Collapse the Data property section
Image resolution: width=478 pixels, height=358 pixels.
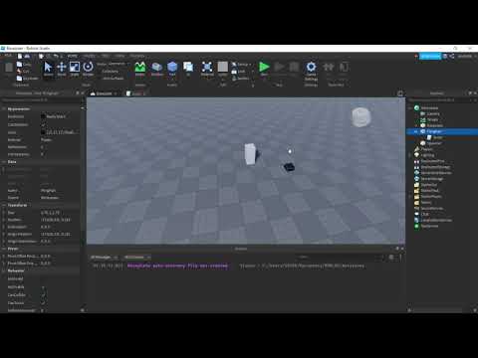click(4, 162)
